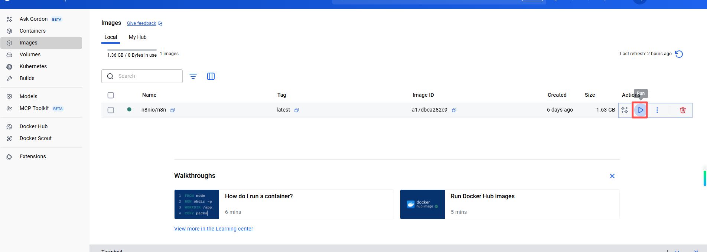Sort images by Created column
This screenshot has width=707, height=252.
click(x=557, y=95)
